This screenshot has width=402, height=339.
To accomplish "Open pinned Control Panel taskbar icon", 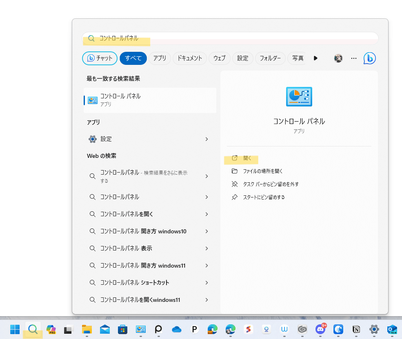I will pos(140,329).
